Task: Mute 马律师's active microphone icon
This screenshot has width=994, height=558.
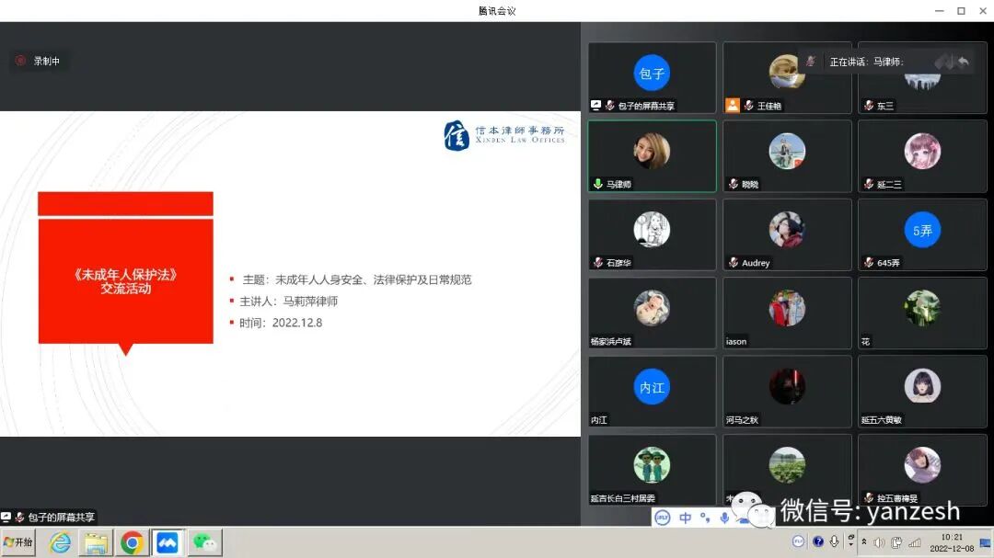Action: [x=596, y=182]
